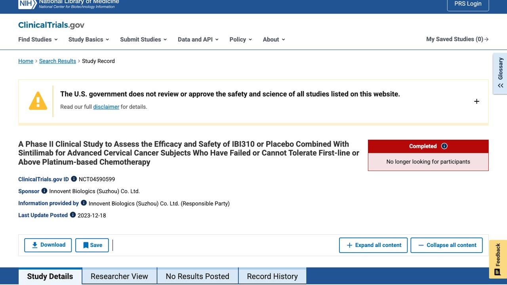This screenshot has width=507, height=285.
Task: Open the Feedback side tab
Action: (x=498, y=259)
